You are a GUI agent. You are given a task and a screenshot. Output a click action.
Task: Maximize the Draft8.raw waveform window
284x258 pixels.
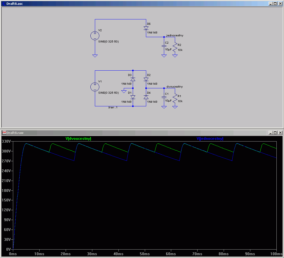coord(275,133)
